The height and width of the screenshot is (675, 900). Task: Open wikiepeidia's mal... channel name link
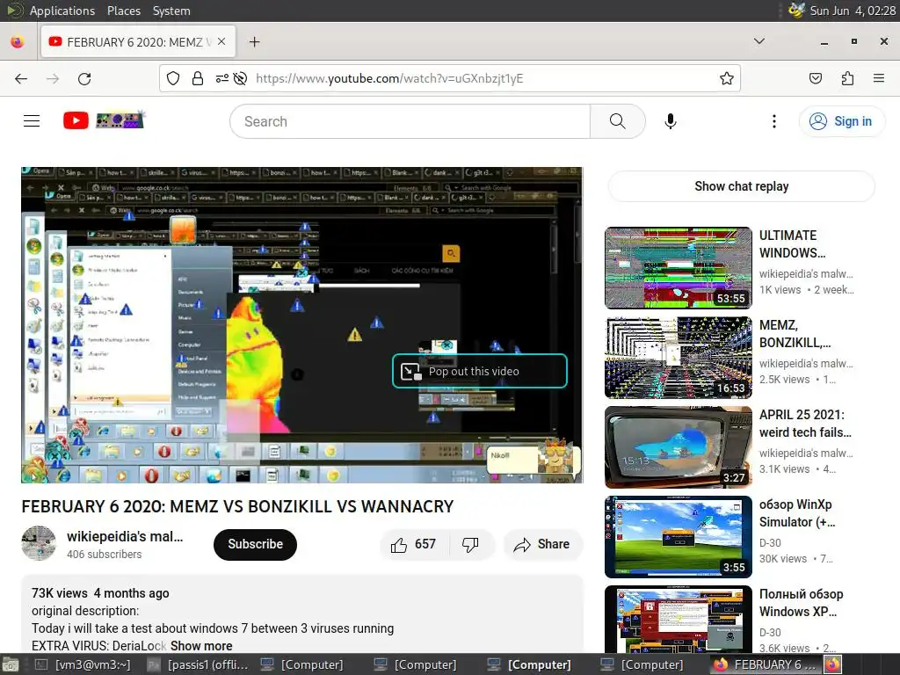[x=125, y=536]
